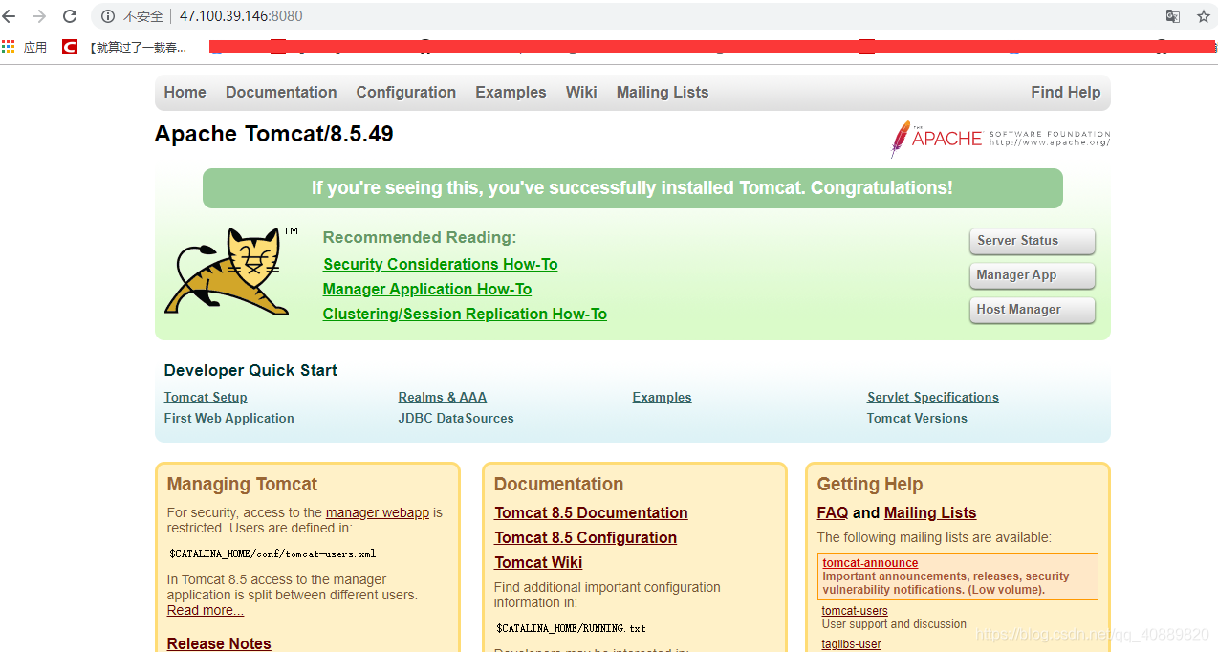Click the browser forward arrow
The image size is (1218, 652).
click(x=39, y=16)
